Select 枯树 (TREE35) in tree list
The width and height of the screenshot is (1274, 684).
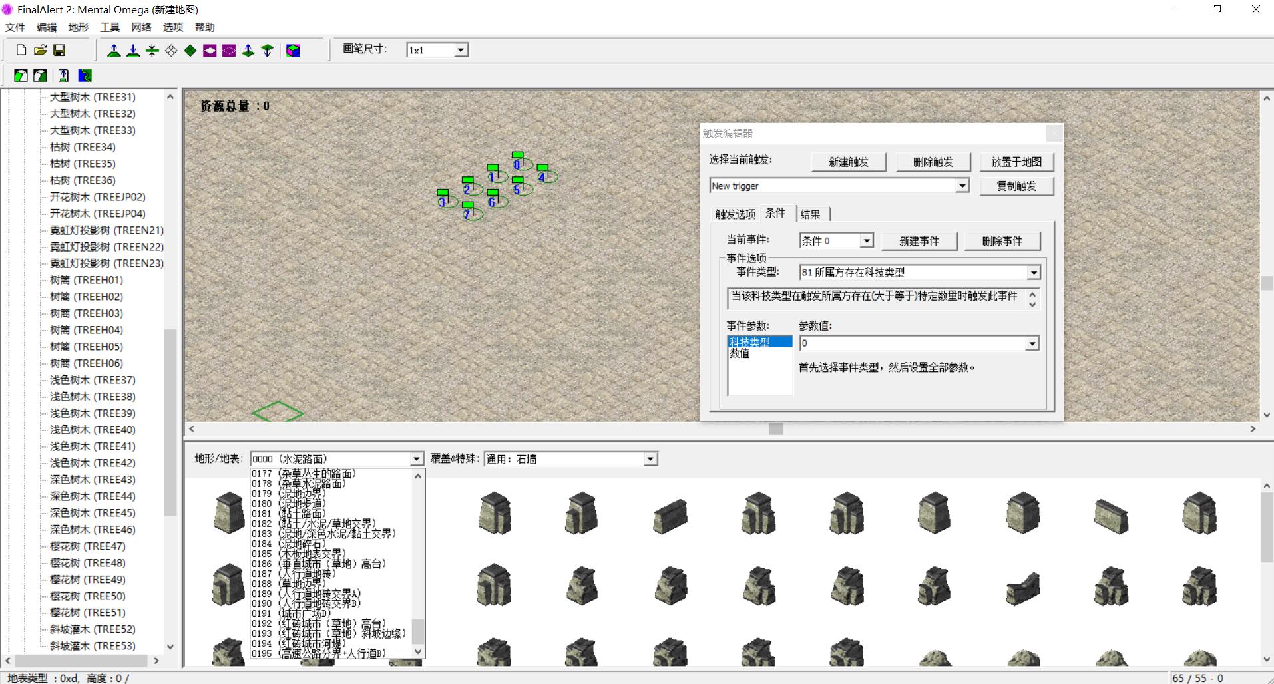(x=83, y=164)
